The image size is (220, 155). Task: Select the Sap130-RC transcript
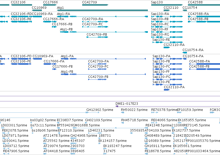pos(167,27)
